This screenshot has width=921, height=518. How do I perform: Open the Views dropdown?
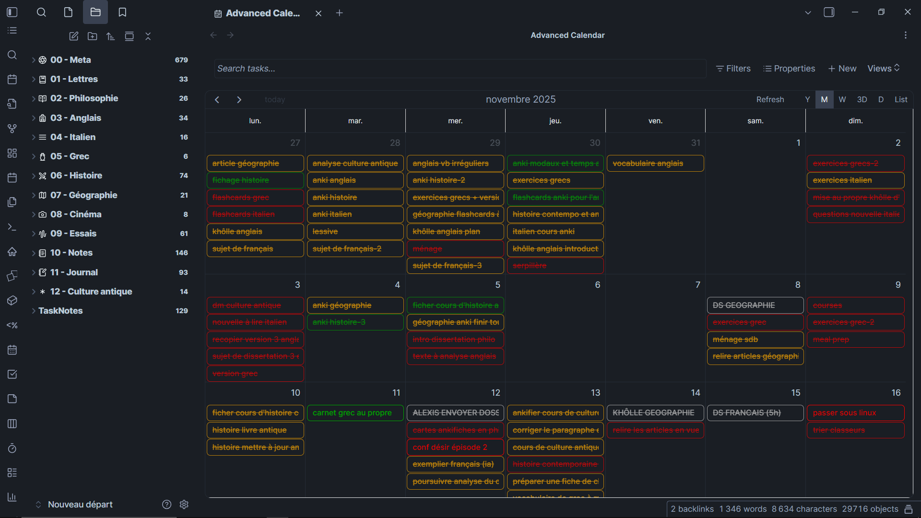(883, 69)
